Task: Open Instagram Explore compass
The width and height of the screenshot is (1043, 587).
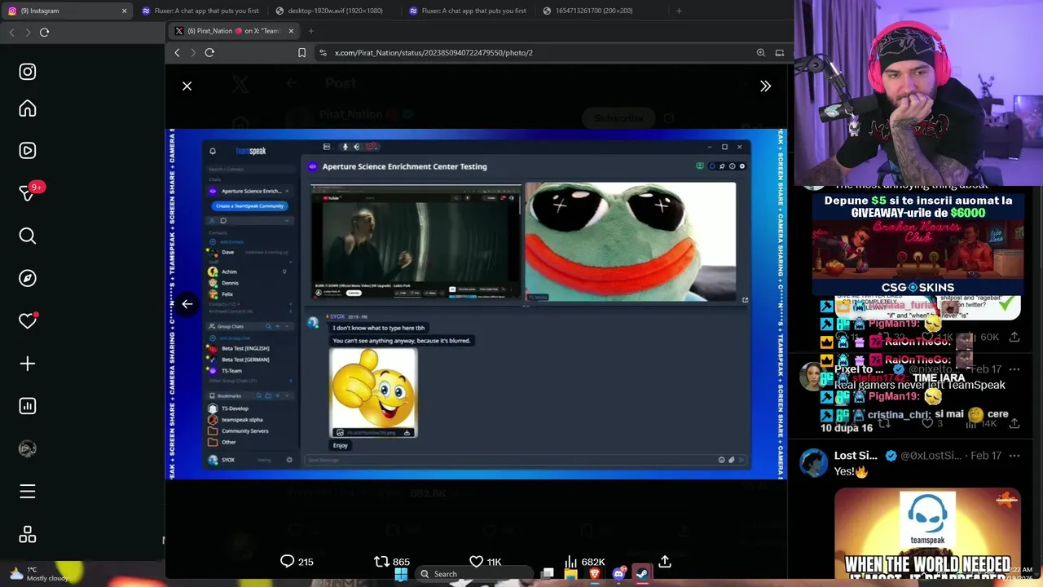Action: pos(28,279)
